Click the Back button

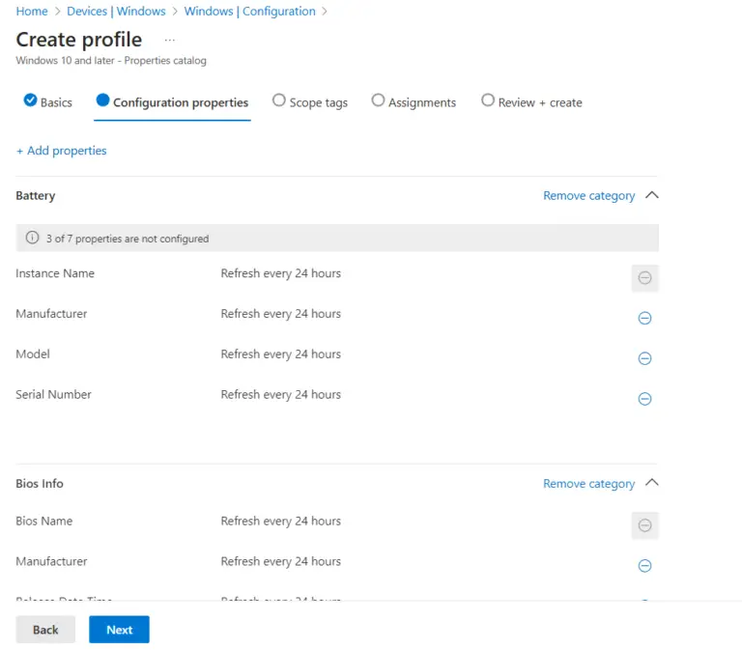pos(45,630)
